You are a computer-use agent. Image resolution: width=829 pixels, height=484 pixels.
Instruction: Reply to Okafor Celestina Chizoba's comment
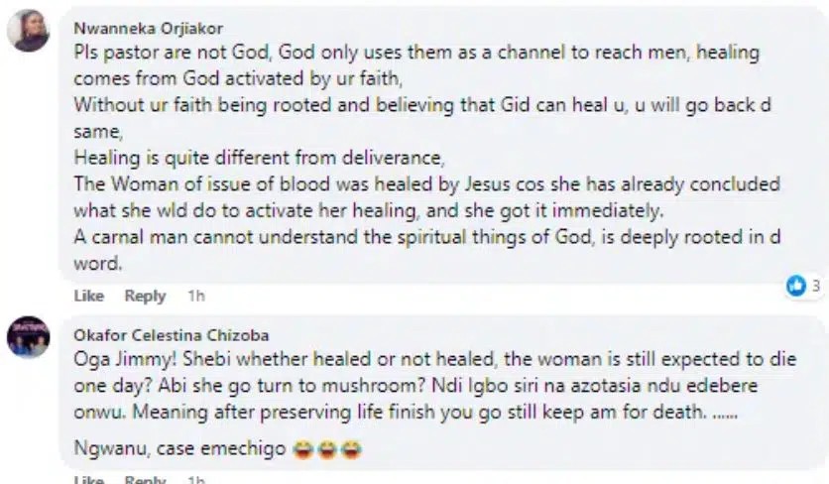[x=145, y=480]
